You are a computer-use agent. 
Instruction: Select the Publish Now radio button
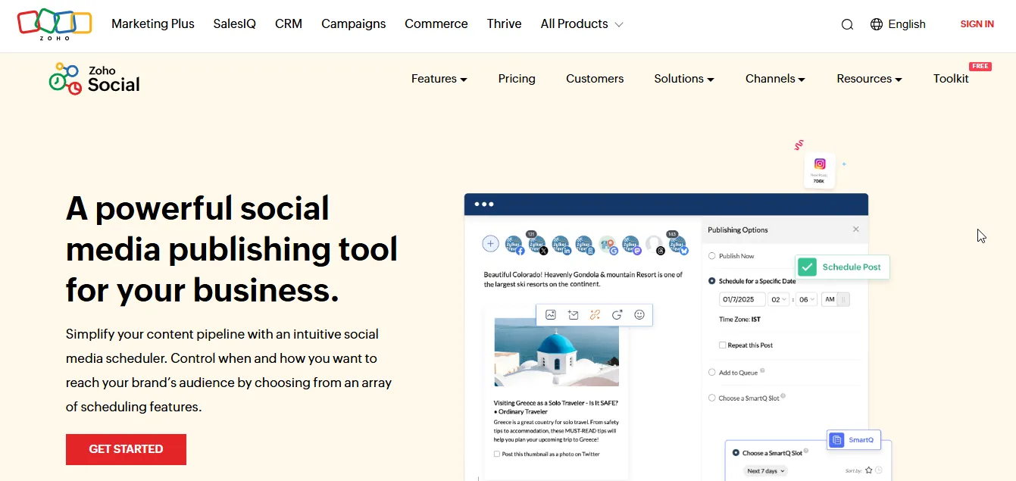(711, 256)
